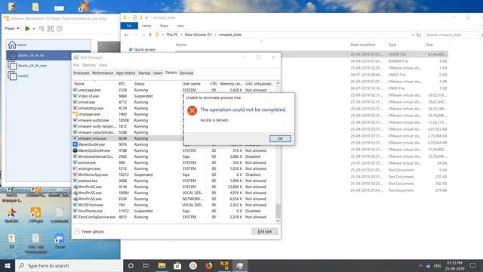Switch to the Performance tab
This screenshot has width=483, height=272.
coord(103,73)
